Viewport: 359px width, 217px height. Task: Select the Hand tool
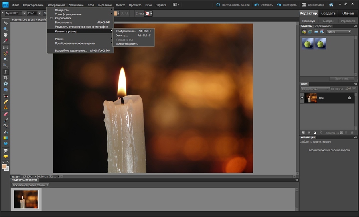[x=6, y=35]
